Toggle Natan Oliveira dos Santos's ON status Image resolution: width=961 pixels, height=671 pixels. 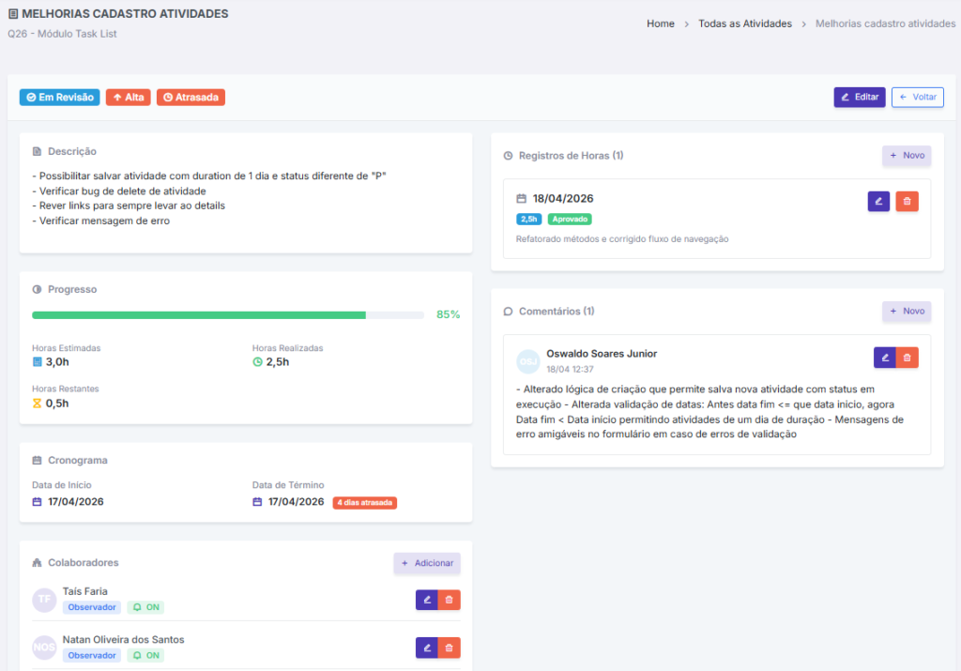pos(145,655)
